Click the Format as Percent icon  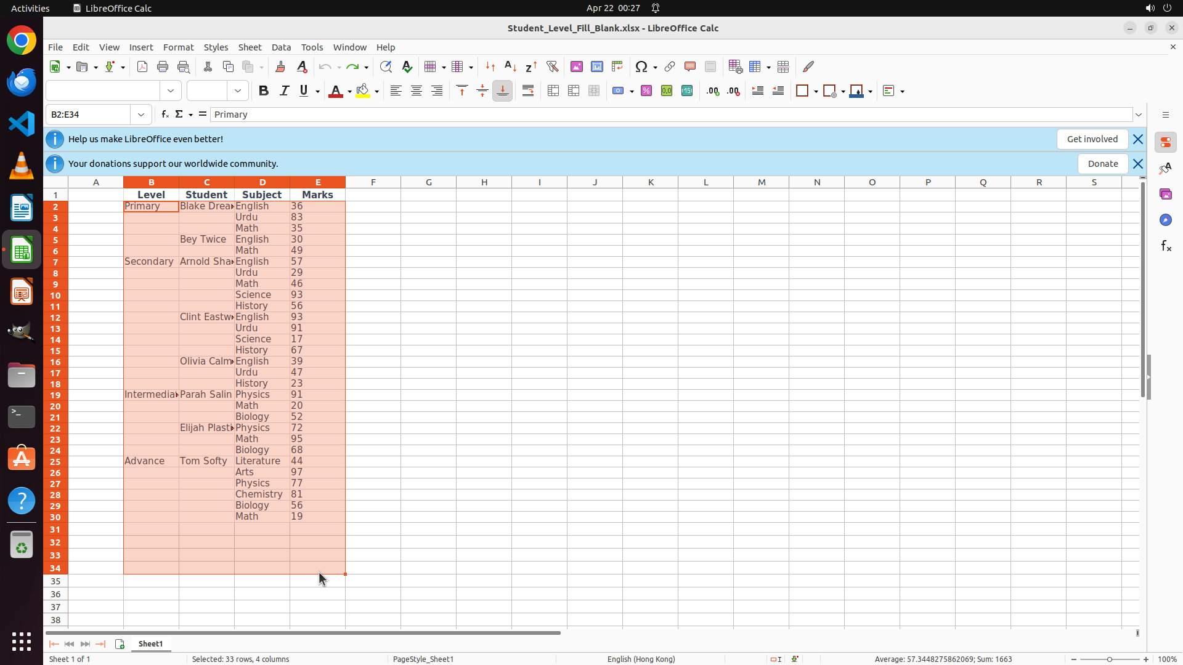click(646, 91)
